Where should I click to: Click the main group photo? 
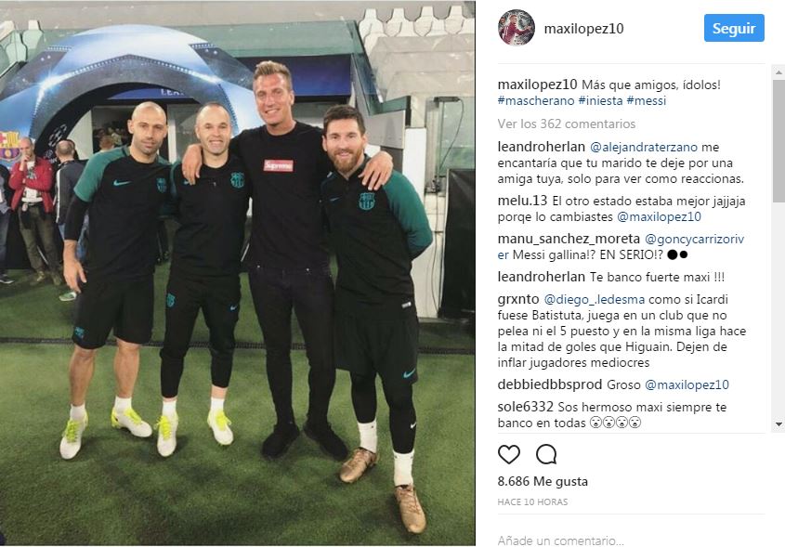pyautogui.click(x=237, y=273)
